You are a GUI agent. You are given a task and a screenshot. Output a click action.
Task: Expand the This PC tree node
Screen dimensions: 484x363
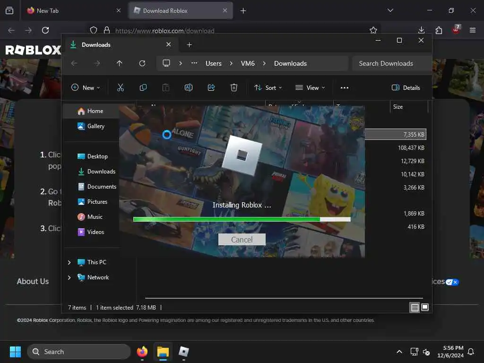click(69, 262)
